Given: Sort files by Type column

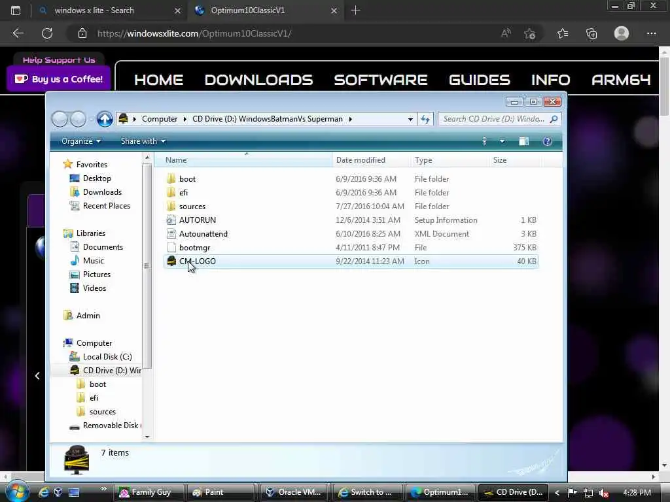Looking at the screenshot, I should (449, 160).
